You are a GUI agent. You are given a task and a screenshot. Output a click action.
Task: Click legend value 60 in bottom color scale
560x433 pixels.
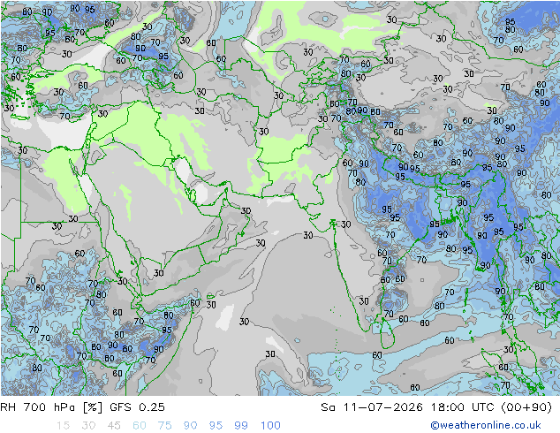[140, 426]
